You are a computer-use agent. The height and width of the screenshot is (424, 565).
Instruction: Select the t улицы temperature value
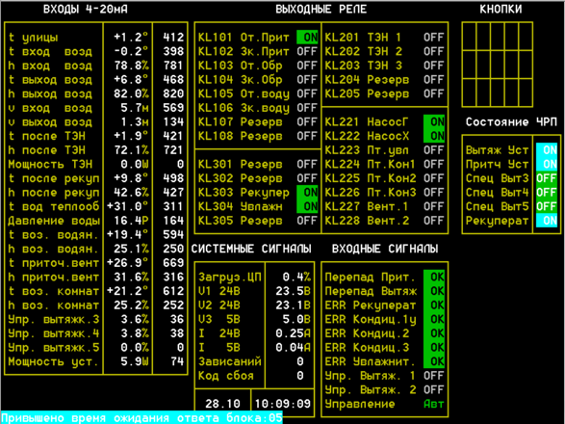pos(131,38)
